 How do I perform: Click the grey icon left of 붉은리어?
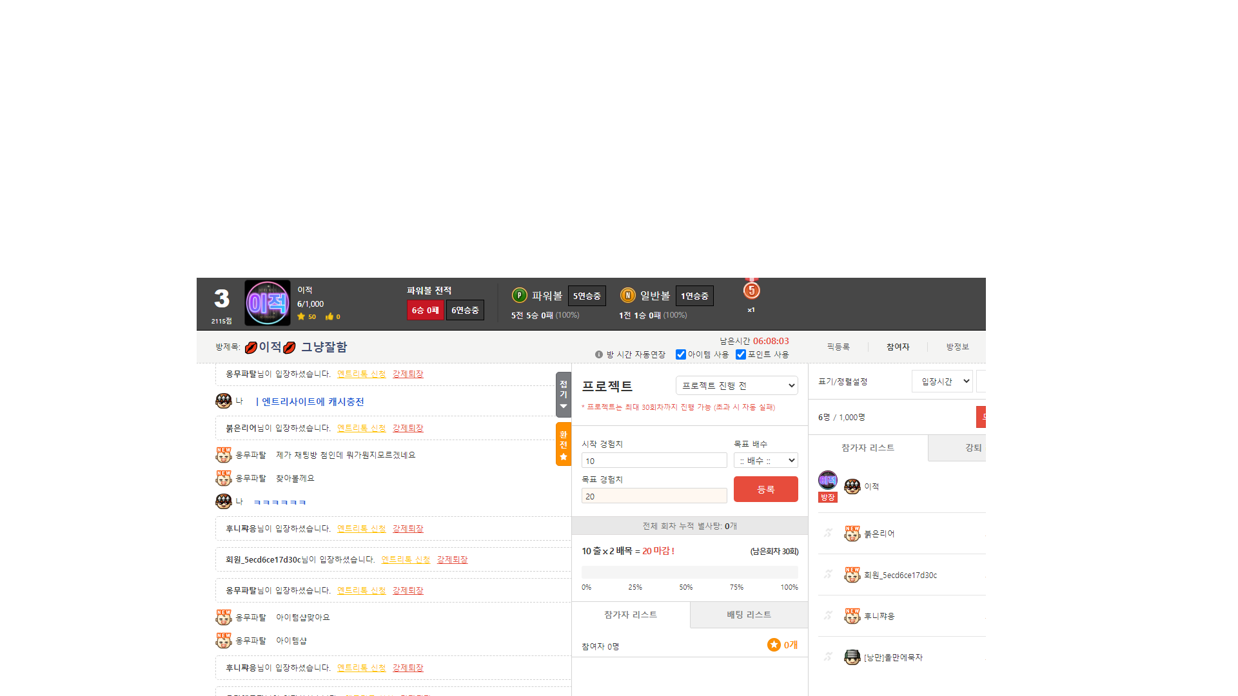click(x=829, y=533)
